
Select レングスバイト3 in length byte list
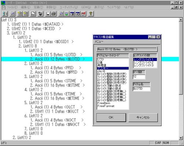tap(145, 65)
